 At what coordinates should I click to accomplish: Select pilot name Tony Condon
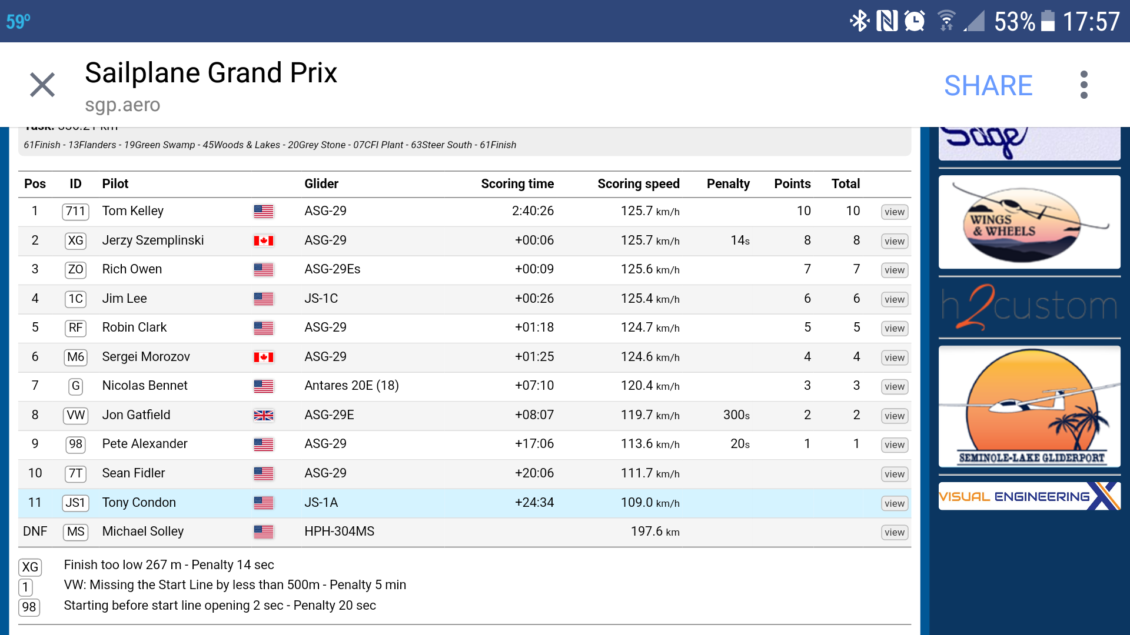(x=139, y=502)
